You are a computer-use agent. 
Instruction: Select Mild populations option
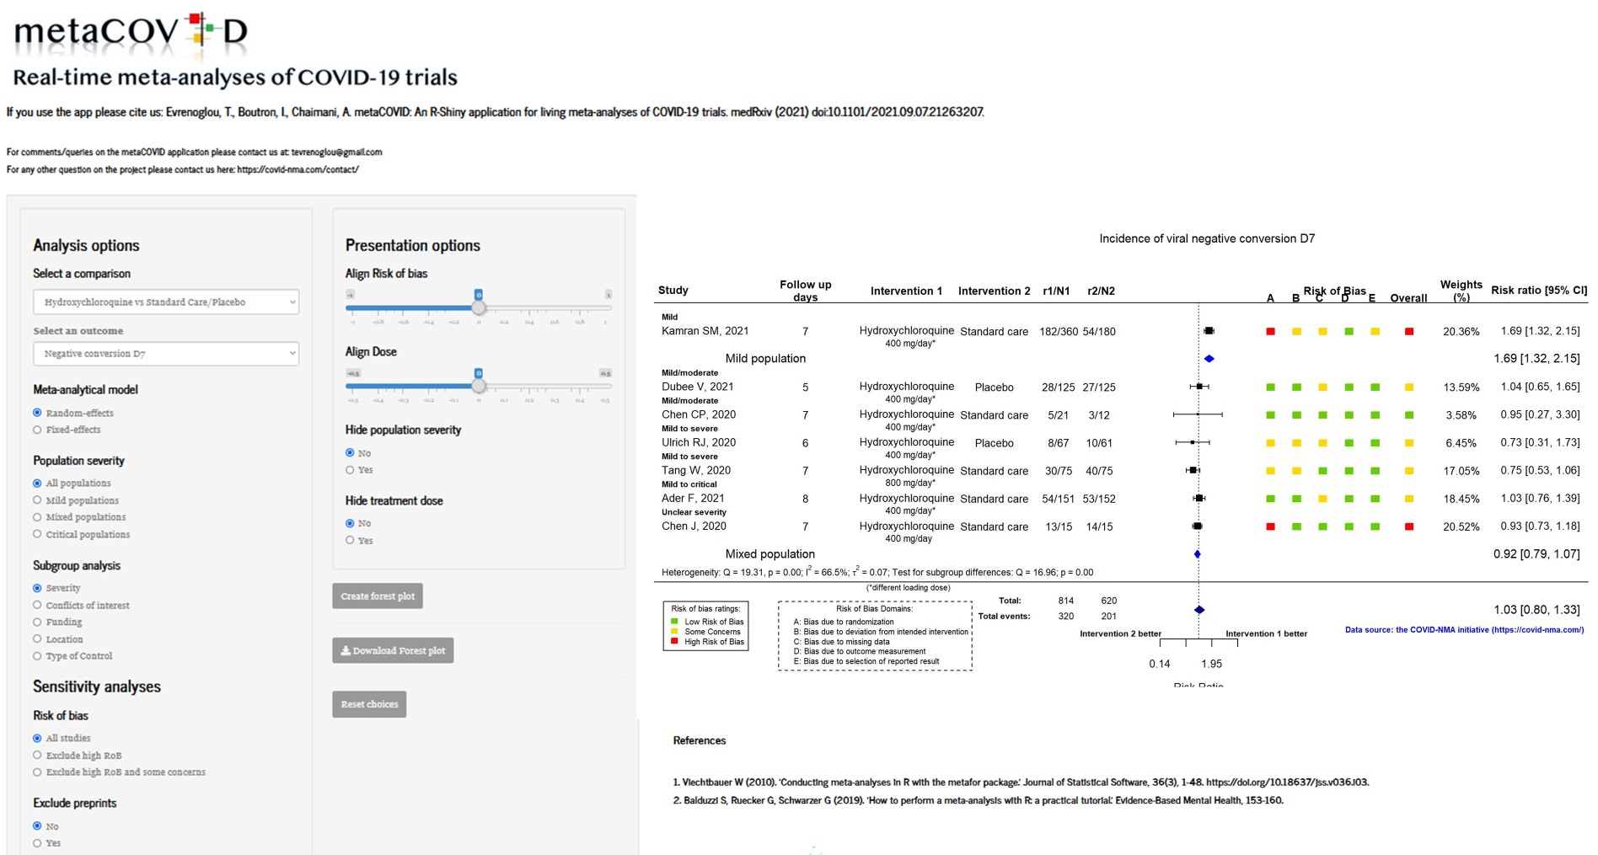(37, 500)
